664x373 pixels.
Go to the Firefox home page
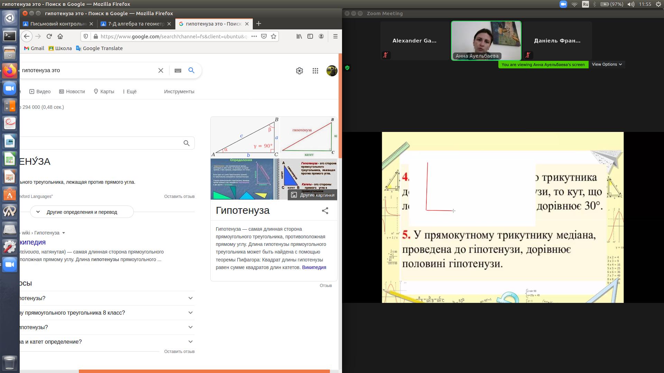pos(60,36)
